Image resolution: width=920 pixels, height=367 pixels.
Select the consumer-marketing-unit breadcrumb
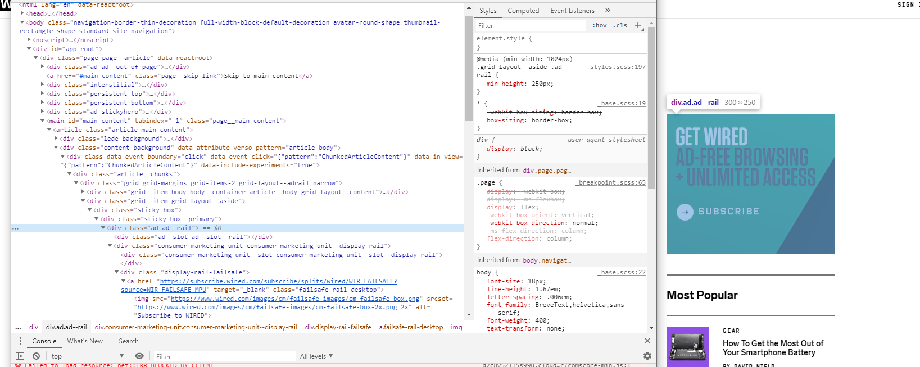pyautogui.click(x=196, y=327)
